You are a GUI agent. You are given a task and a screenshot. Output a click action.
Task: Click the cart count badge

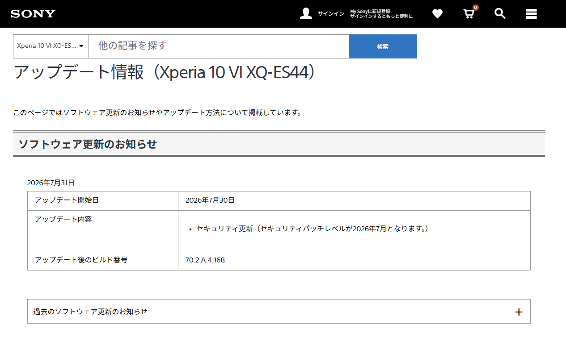point(475,8)
